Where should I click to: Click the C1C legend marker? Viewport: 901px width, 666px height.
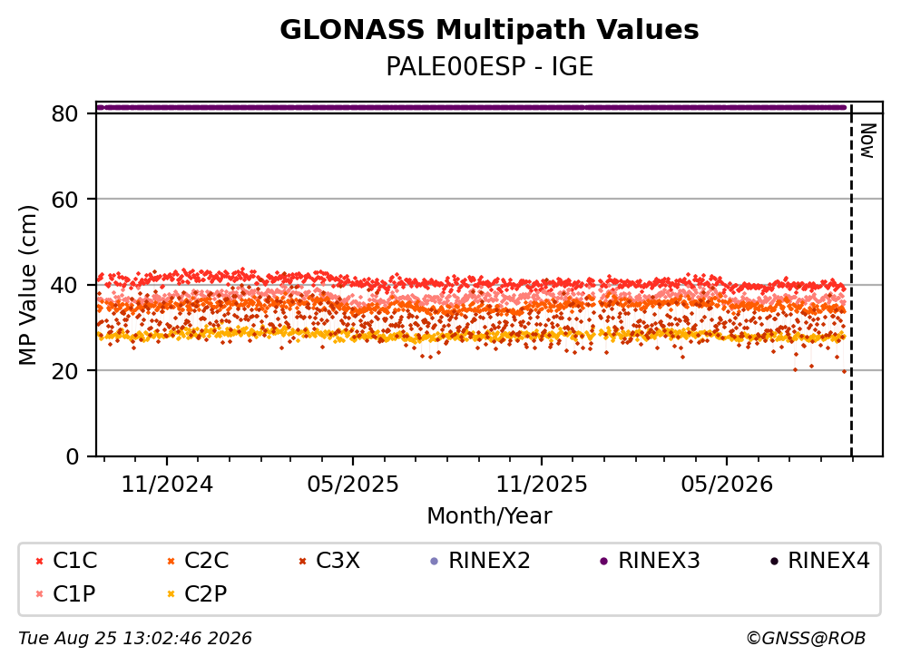(39, 561)
